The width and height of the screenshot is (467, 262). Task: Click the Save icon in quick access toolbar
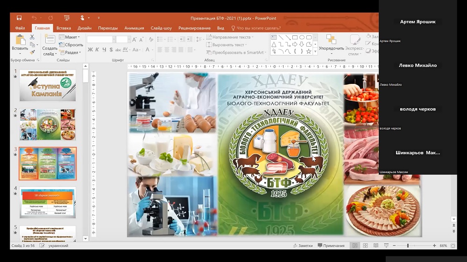(x=19, y=18)
